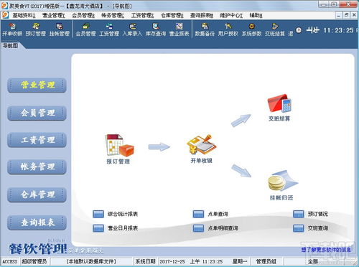Select the 库存查询 toolbar icon

click(x=156, y=29)
